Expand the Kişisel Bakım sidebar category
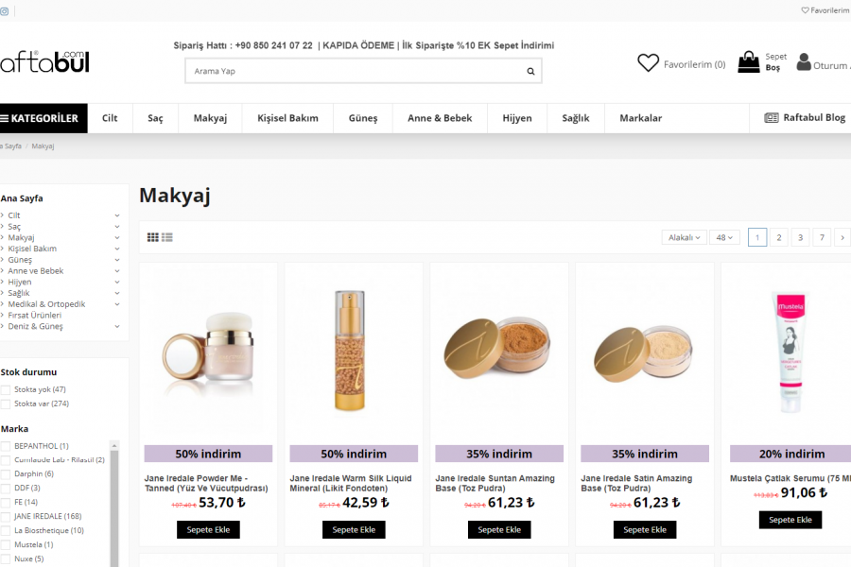The height and width of the screenshot is (567, 851). click(x=117, y=249)
